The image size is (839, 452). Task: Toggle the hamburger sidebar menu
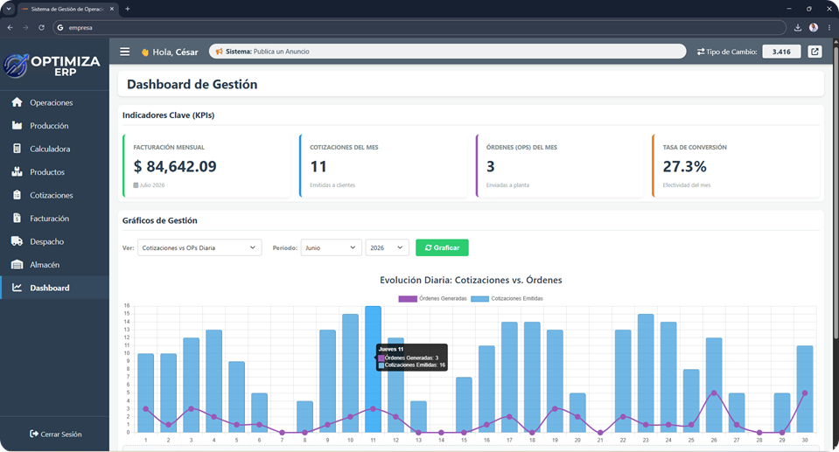point(125,52)
